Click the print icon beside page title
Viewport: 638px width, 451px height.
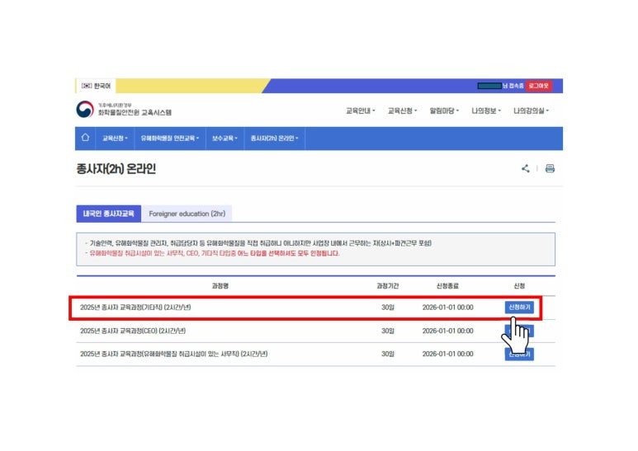click(x=550, y=169)
